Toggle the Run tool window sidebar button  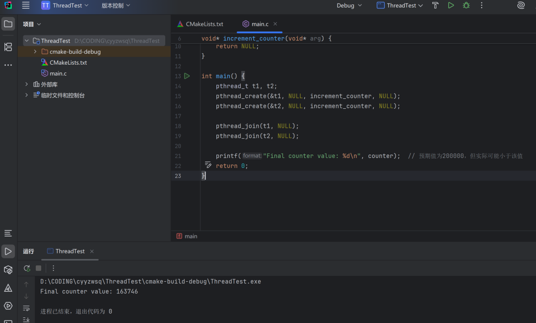[8, 251]
